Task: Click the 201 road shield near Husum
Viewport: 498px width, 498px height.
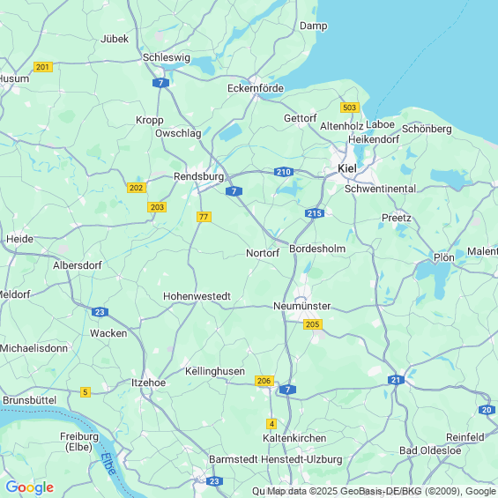Action: point(43,67)
